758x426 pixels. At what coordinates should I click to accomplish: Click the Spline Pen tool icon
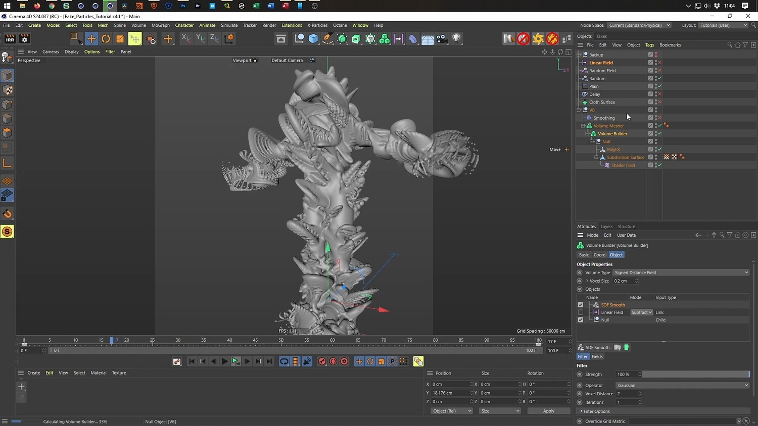(327, 39)
